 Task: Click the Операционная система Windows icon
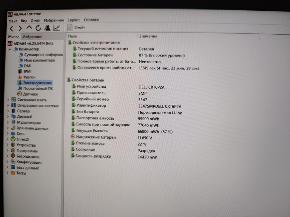(x=13, y=105)
